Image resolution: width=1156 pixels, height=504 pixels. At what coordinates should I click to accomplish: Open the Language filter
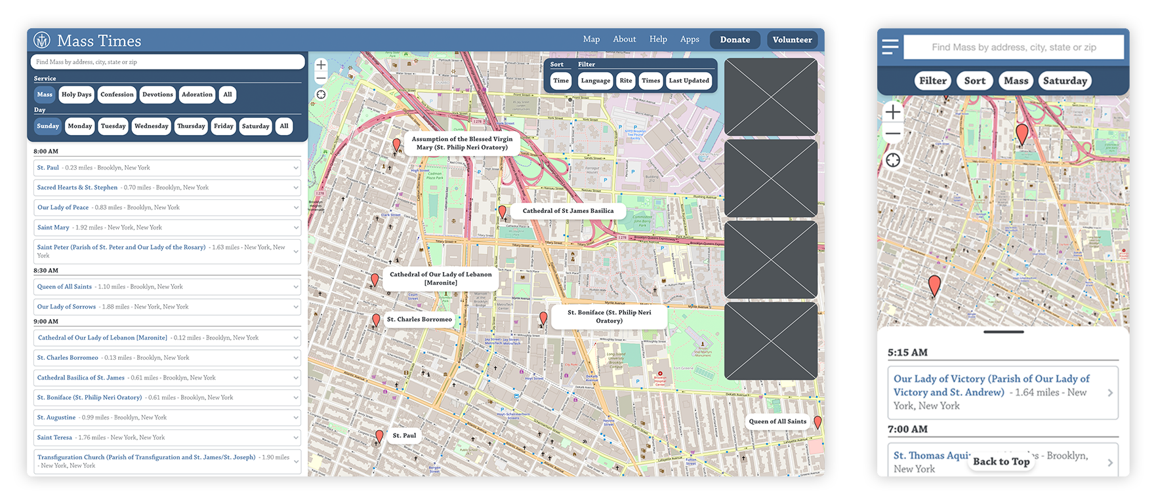pyautogui.click(x=596, y=81)
